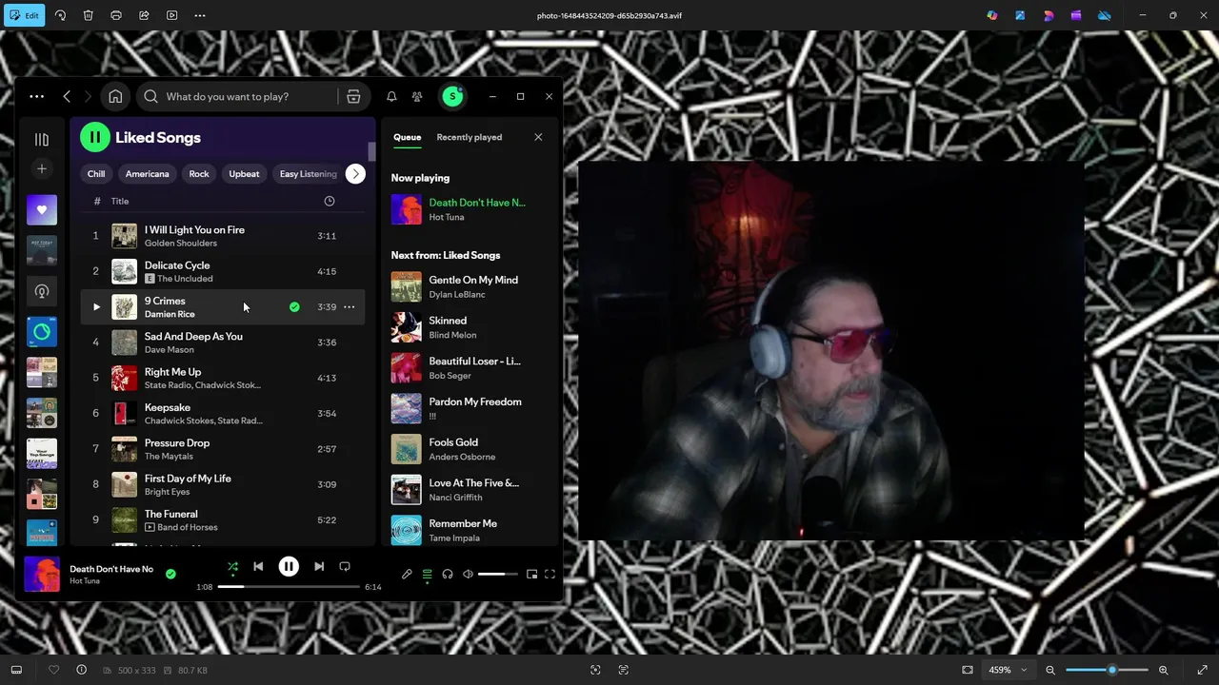Start slideshow from the Photos toolbar
The height and width of the screenshot is (685, 1219).
171,15
